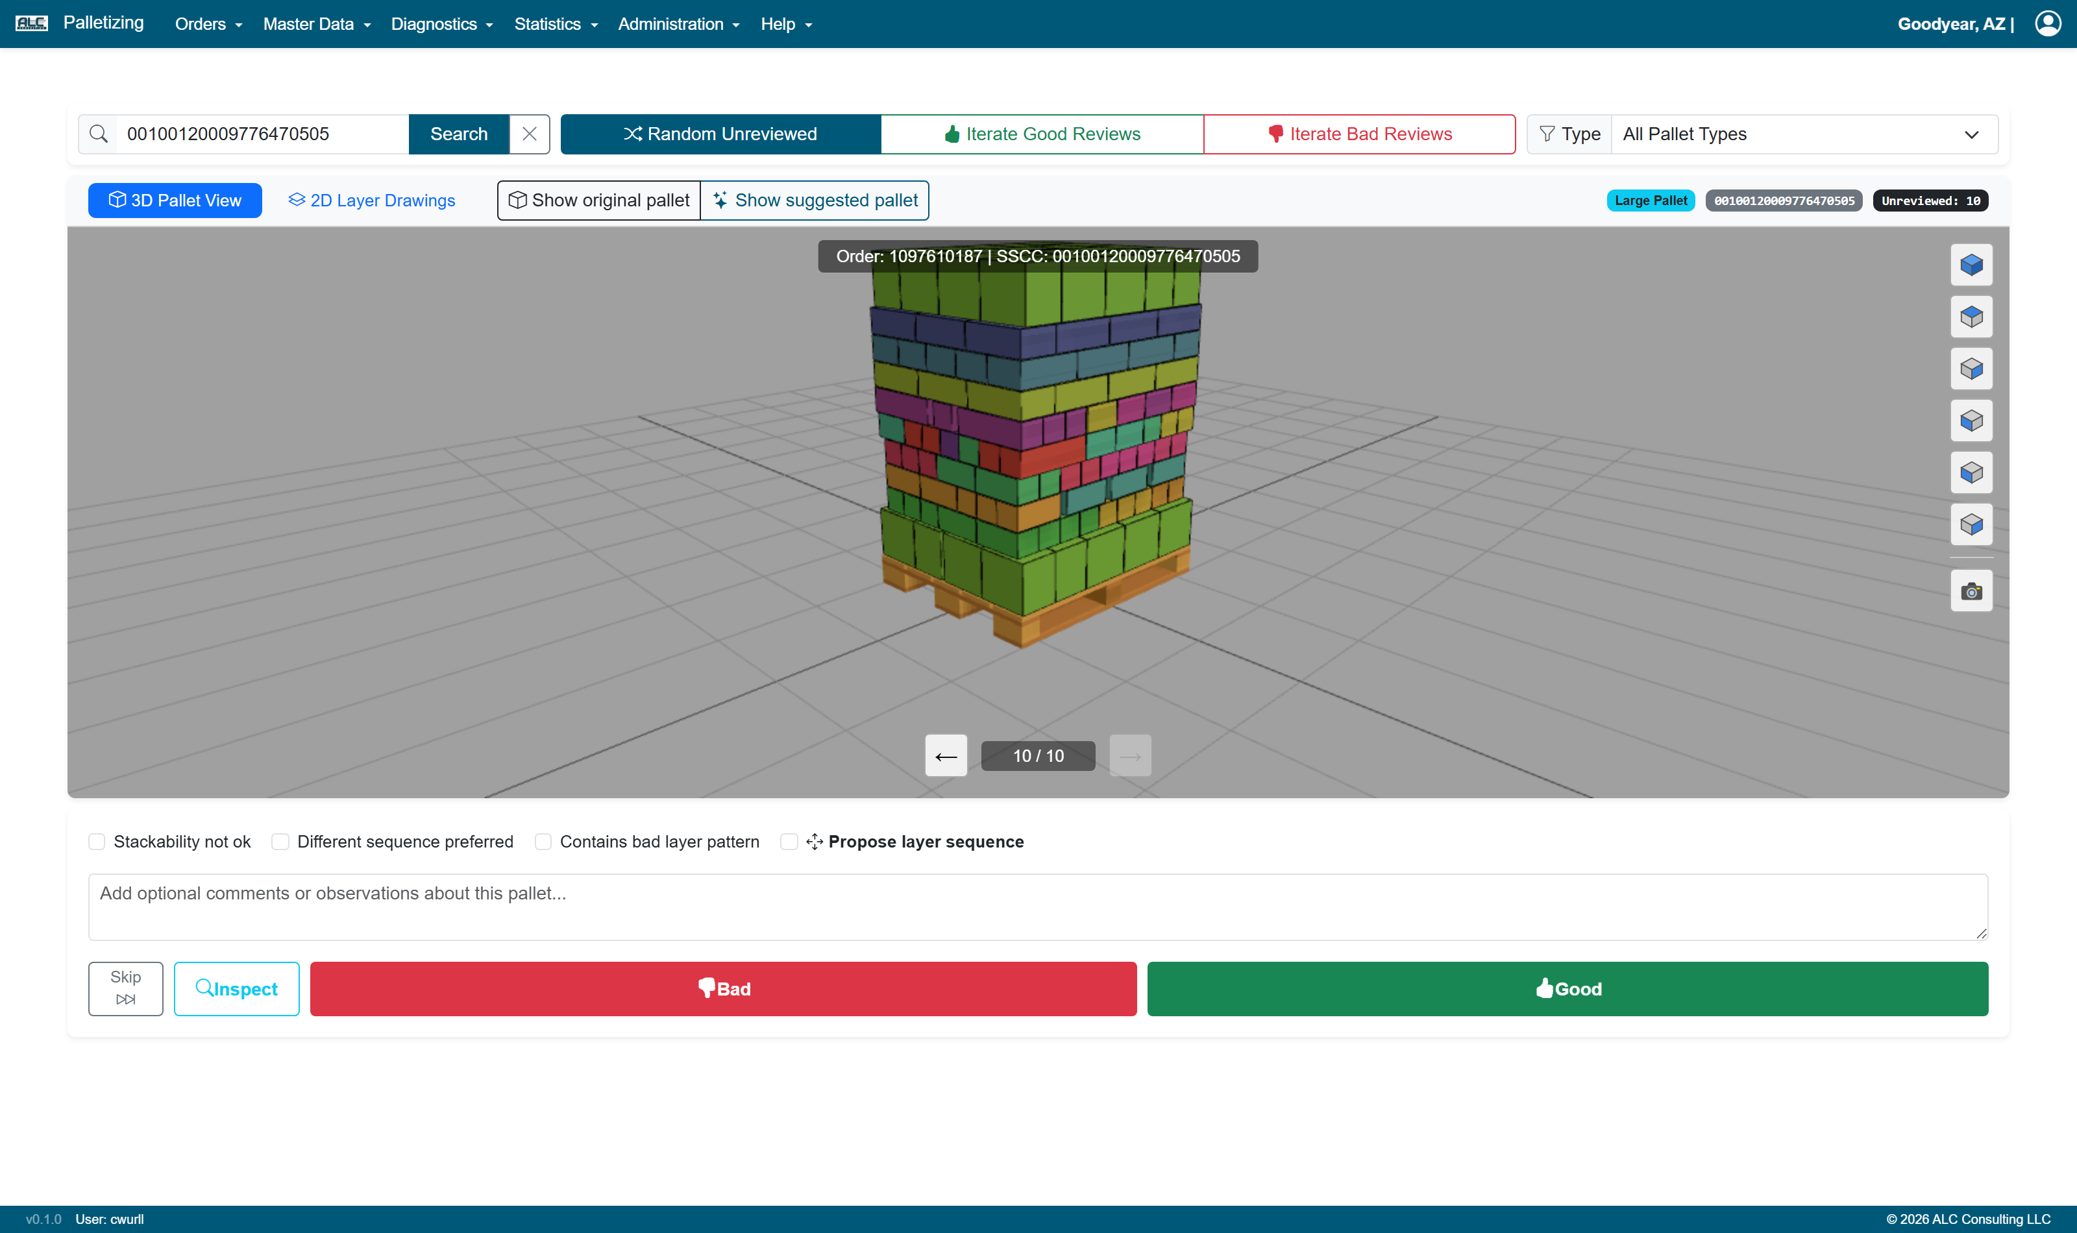Open the All Pallet Types dropdown
2077x1233 pixels.
tap(1804, 134)
